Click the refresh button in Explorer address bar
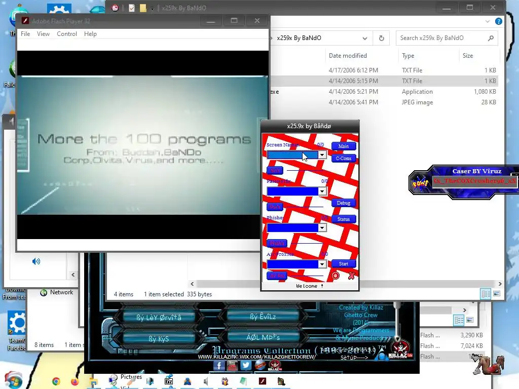This screenshot has height=389, width=519. (381, 38)
